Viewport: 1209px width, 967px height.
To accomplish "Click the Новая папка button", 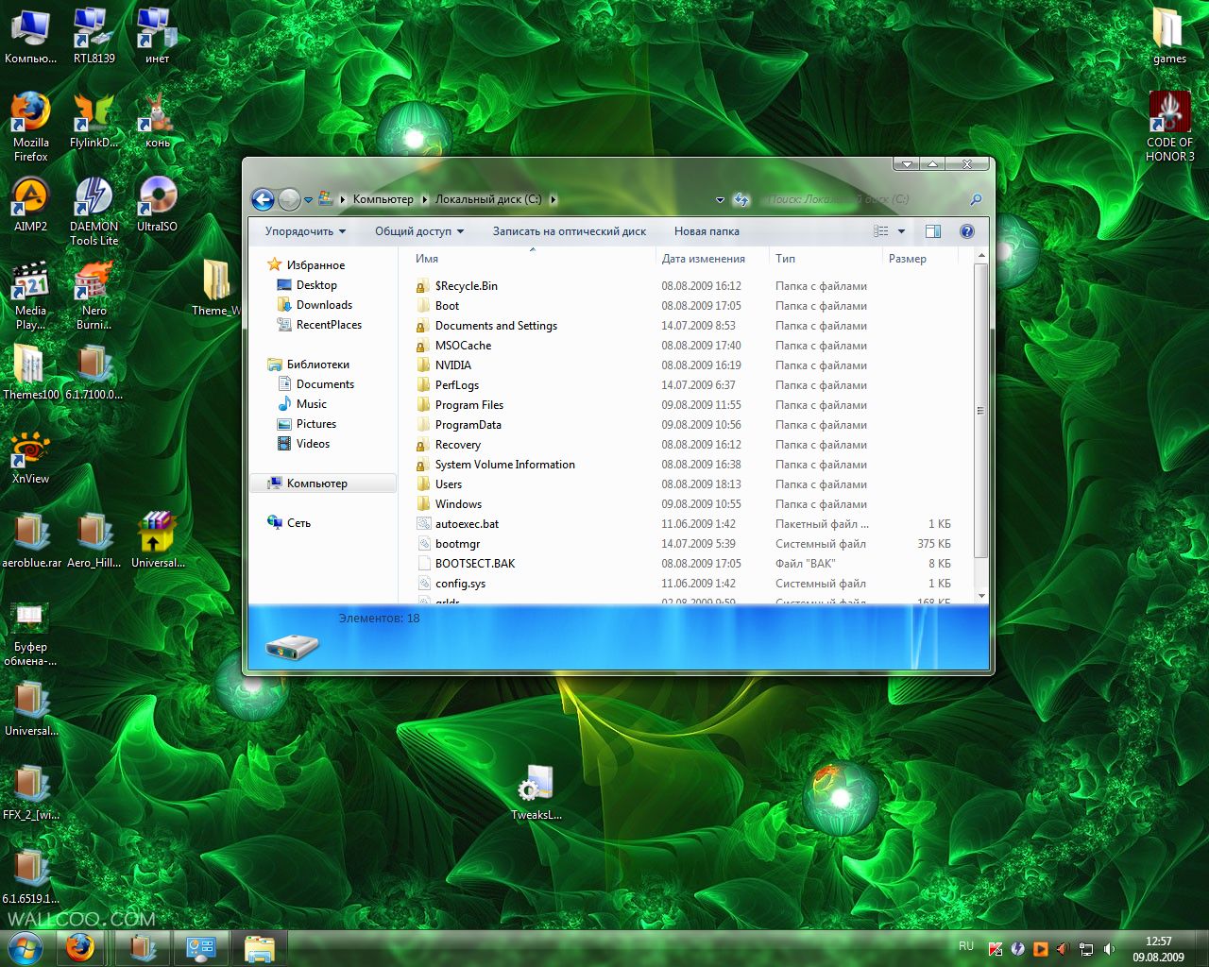I will point(707,231).
